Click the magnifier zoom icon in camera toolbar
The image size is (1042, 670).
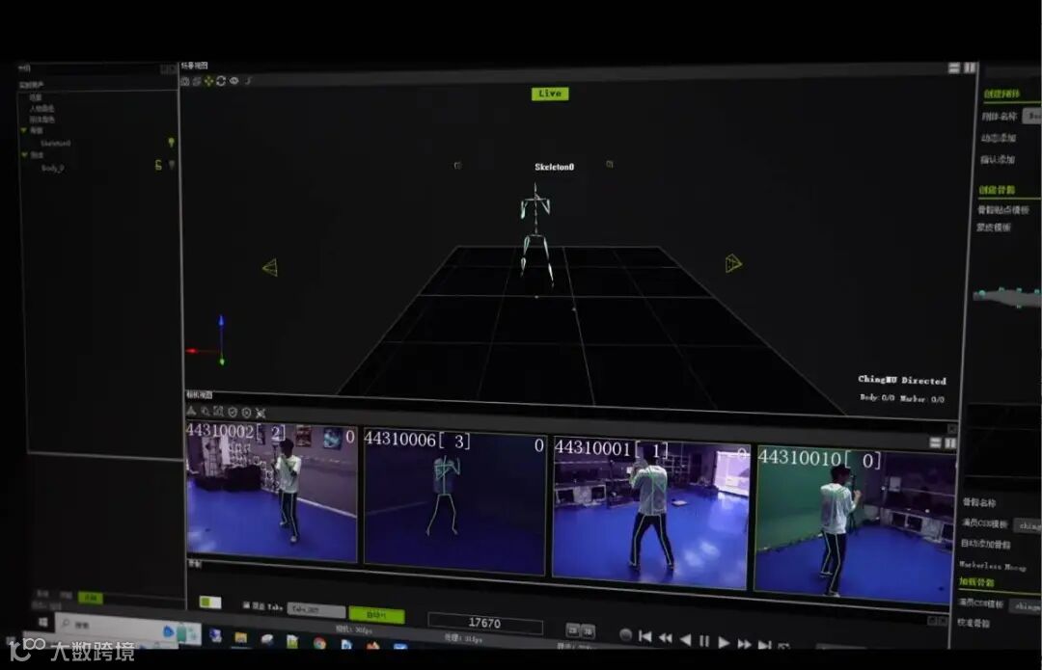[206, 412]
